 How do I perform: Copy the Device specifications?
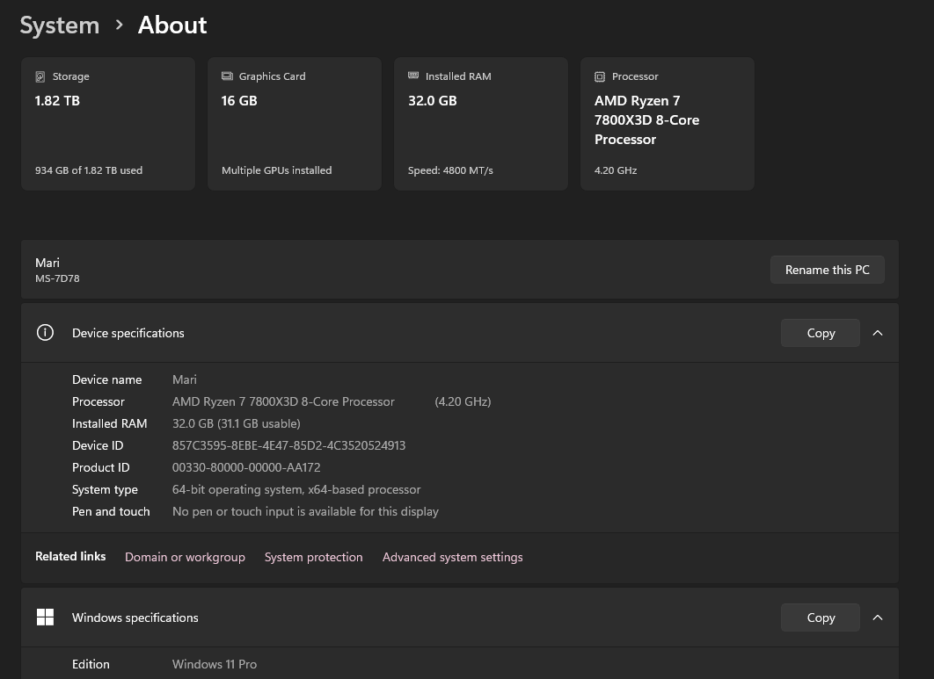tap(821, 333)
